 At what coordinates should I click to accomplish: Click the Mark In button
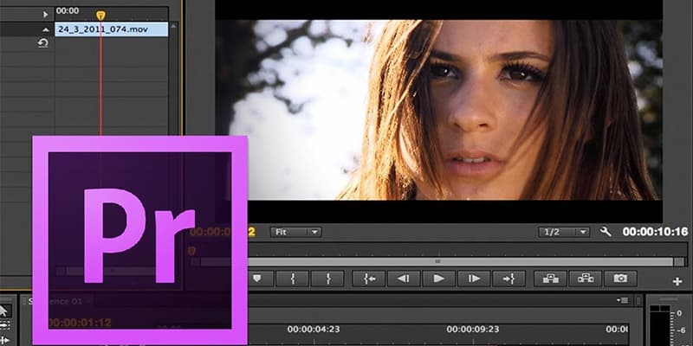(292, 279)
